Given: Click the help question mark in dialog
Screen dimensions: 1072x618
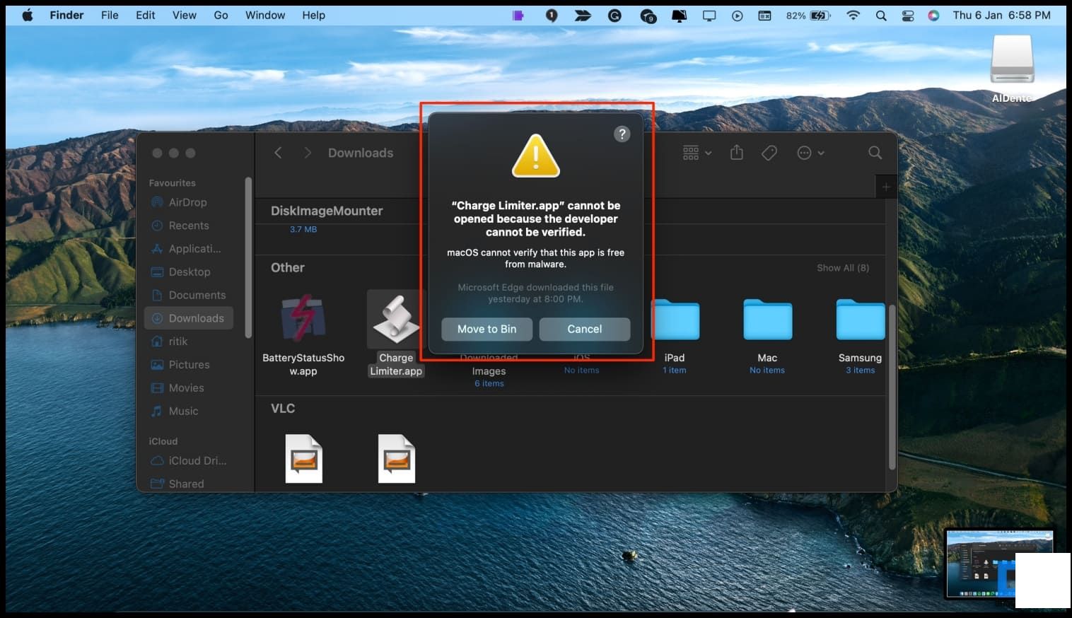Looking at the screenshot, I should point(622,134).
